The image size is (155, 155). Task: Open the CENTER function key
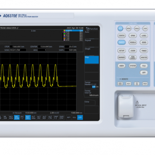coord(122,36)
